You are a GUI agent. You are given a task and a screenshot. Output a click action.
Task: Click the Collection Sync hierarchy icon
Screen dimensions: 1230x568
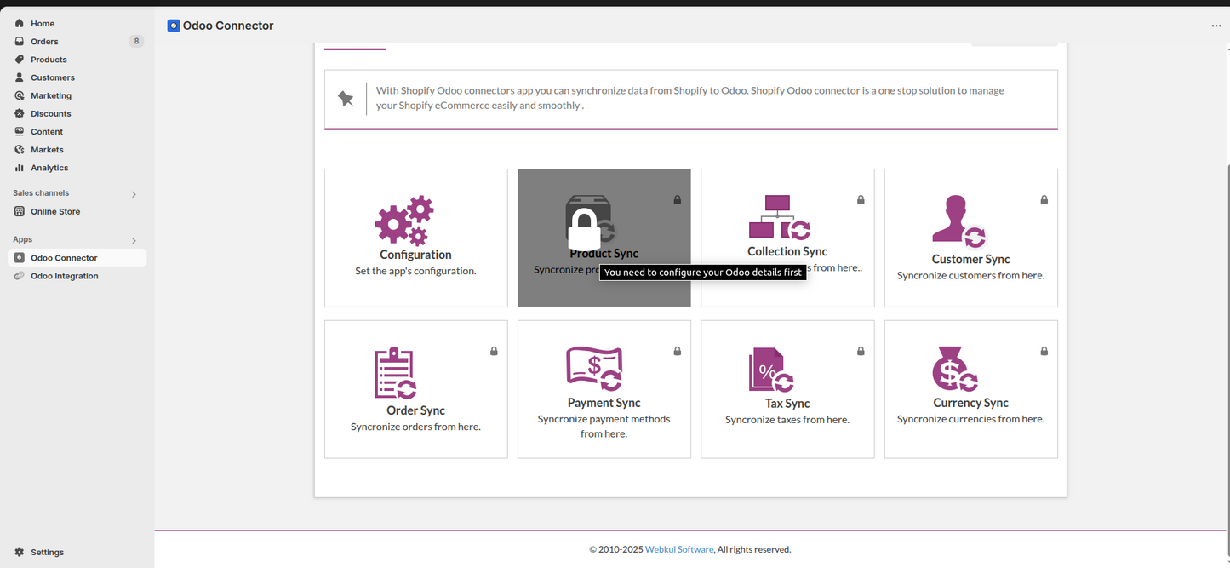click(780, 218)
